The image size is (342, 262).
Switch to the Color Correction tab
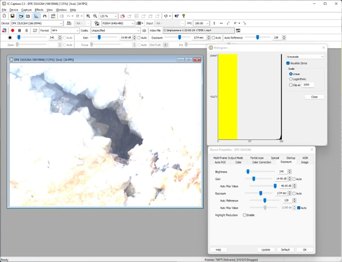point(261,162)
